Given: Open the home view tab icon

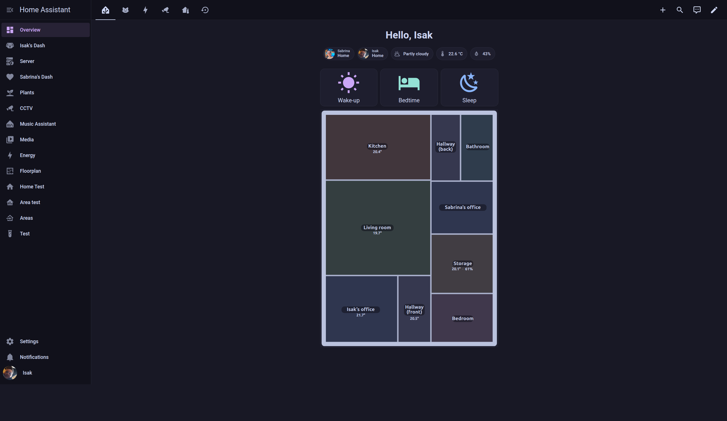Looking at the screenshot, I should coord(105,10).
